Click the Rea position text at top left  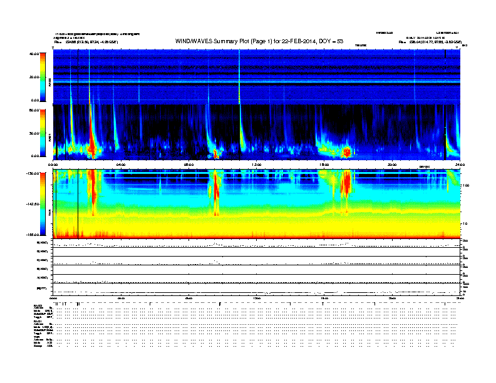pos(86,42)
